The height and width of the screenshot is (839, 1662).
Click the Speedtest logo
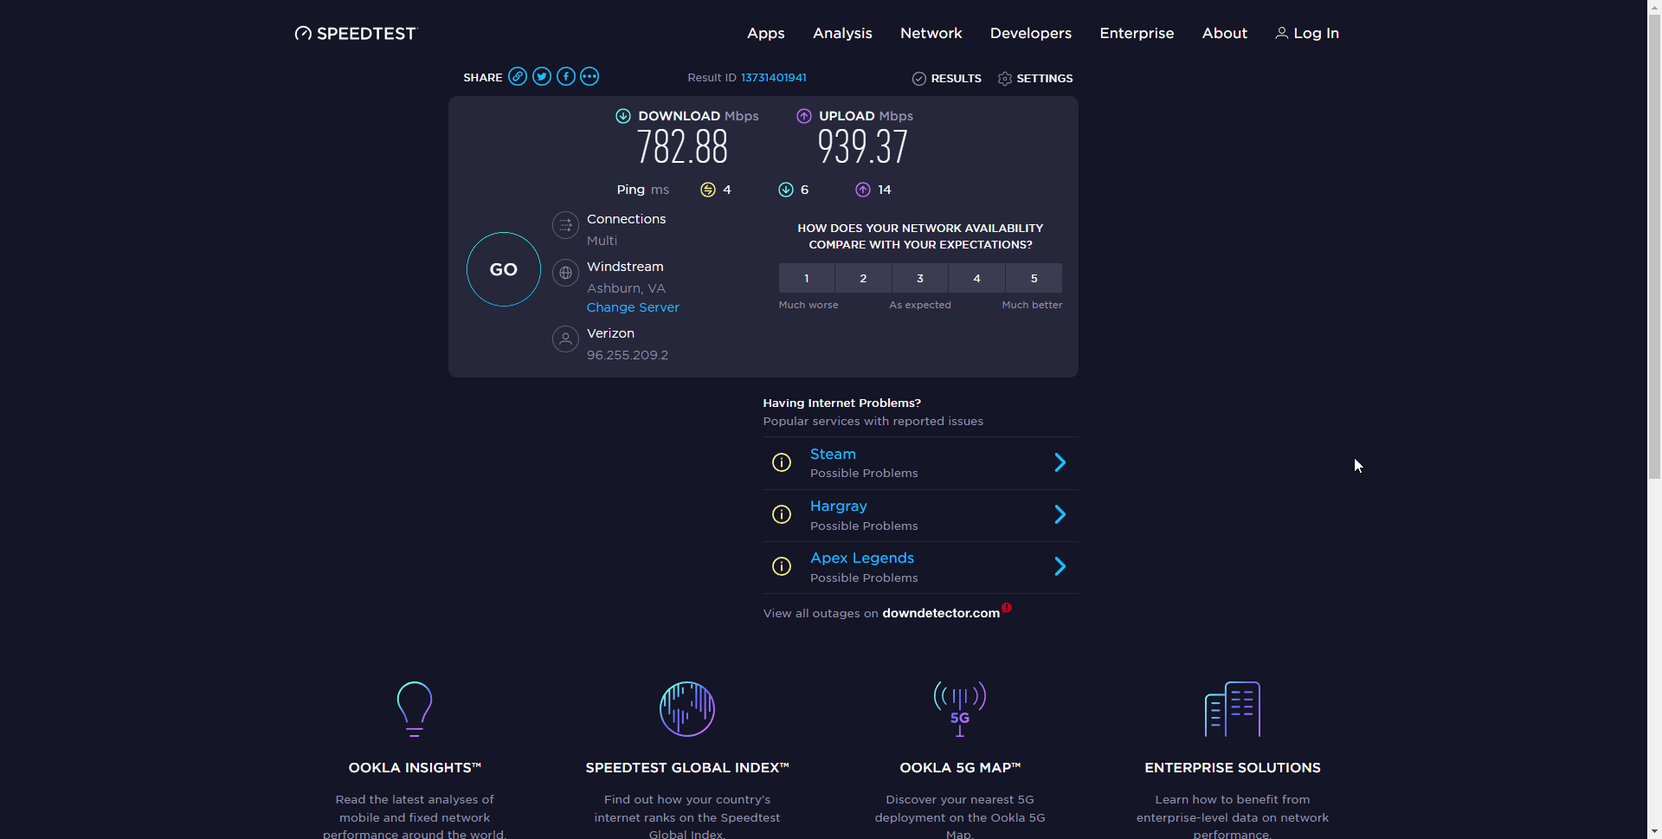coord(355,33)
